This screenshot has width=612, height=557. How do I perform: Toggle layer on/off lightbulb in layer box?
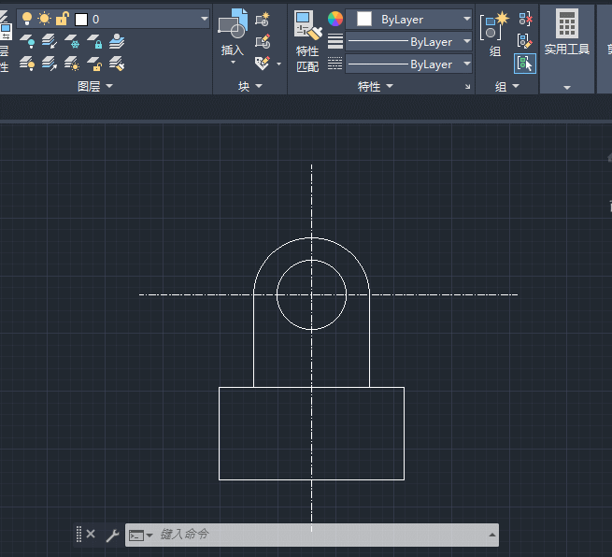(27, 19)
